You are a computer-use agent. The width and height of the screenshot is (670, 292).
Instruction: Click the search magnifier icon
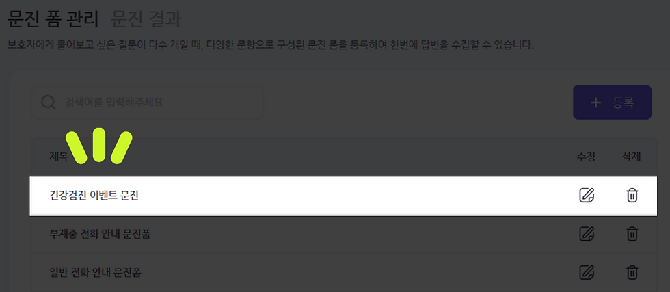pos(49,103)
